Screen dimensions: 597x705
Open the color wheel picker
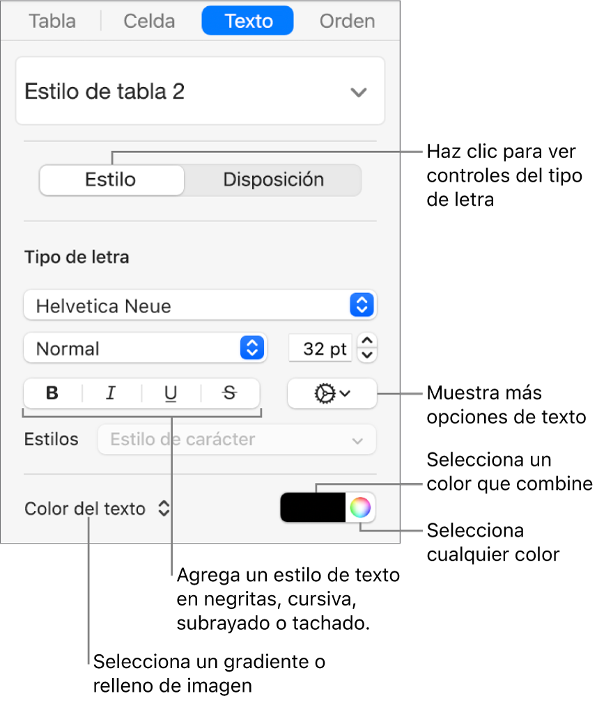click(359, 508)
